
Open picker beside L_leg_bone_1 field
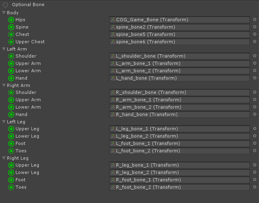pos(255,129)
